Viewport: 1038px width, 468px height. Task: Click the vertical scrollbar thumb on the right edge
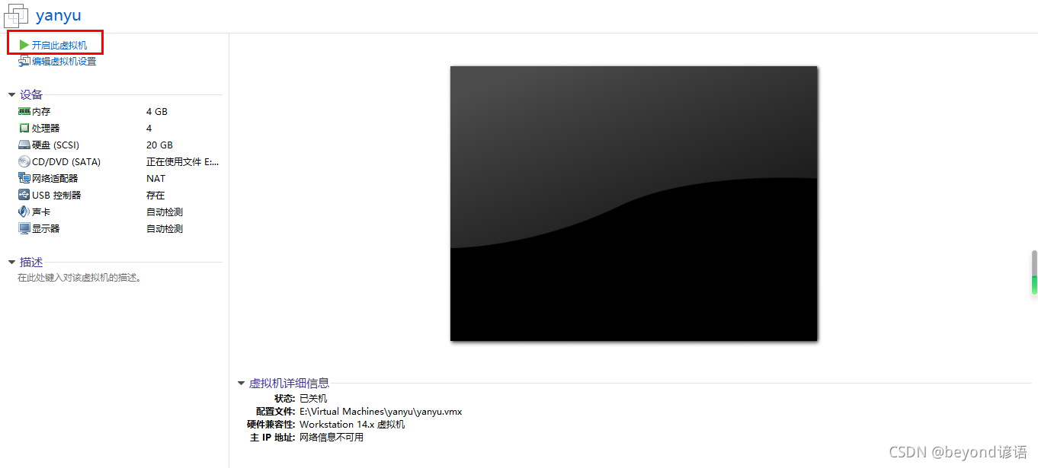pyautogui.click(x=1034, y=272)
